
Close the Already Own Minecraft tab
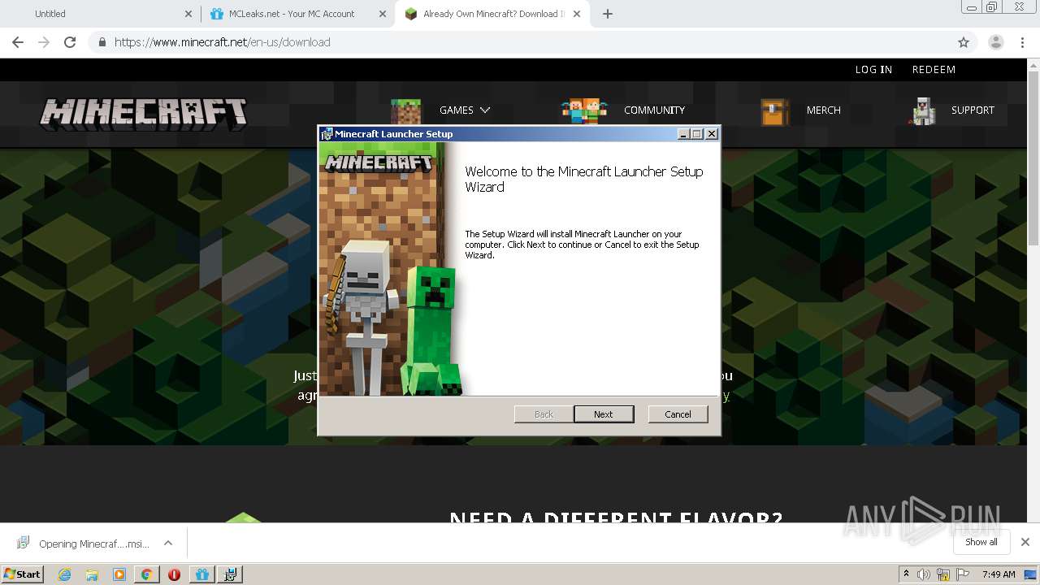pos(578,14)
